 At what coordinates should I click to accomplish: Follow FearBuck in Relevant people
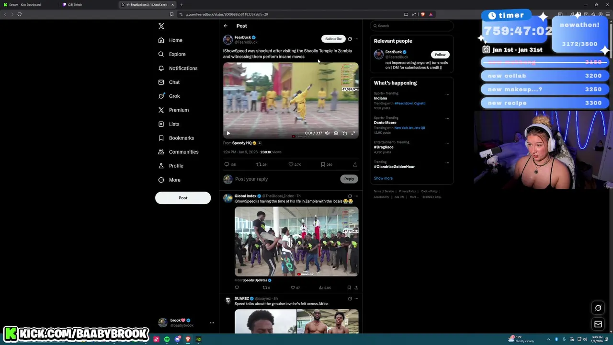pyautogui.click(x=440, y=55)
